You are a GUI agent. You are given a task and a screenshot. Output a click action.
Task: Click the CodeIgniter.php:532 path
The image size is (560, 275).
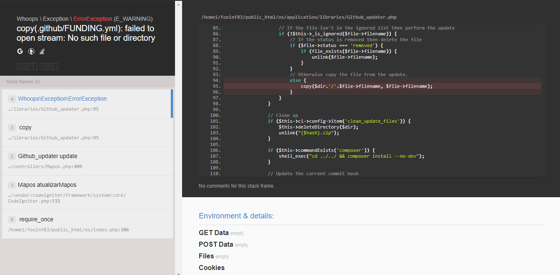(67, 198)
